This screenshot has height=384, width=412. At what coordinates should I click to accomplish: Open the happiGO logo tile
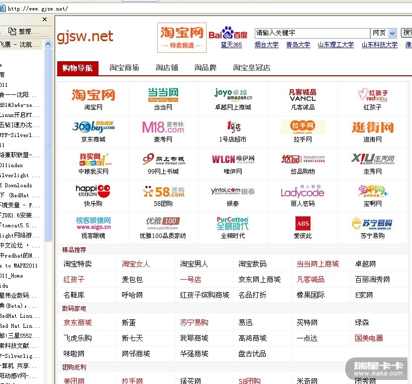(x=93, y=191)
